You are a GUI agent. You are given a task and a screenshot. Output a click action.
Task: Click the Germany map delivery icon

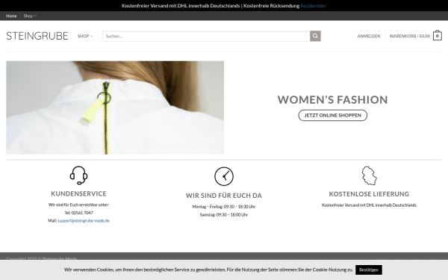click(369, 175)
